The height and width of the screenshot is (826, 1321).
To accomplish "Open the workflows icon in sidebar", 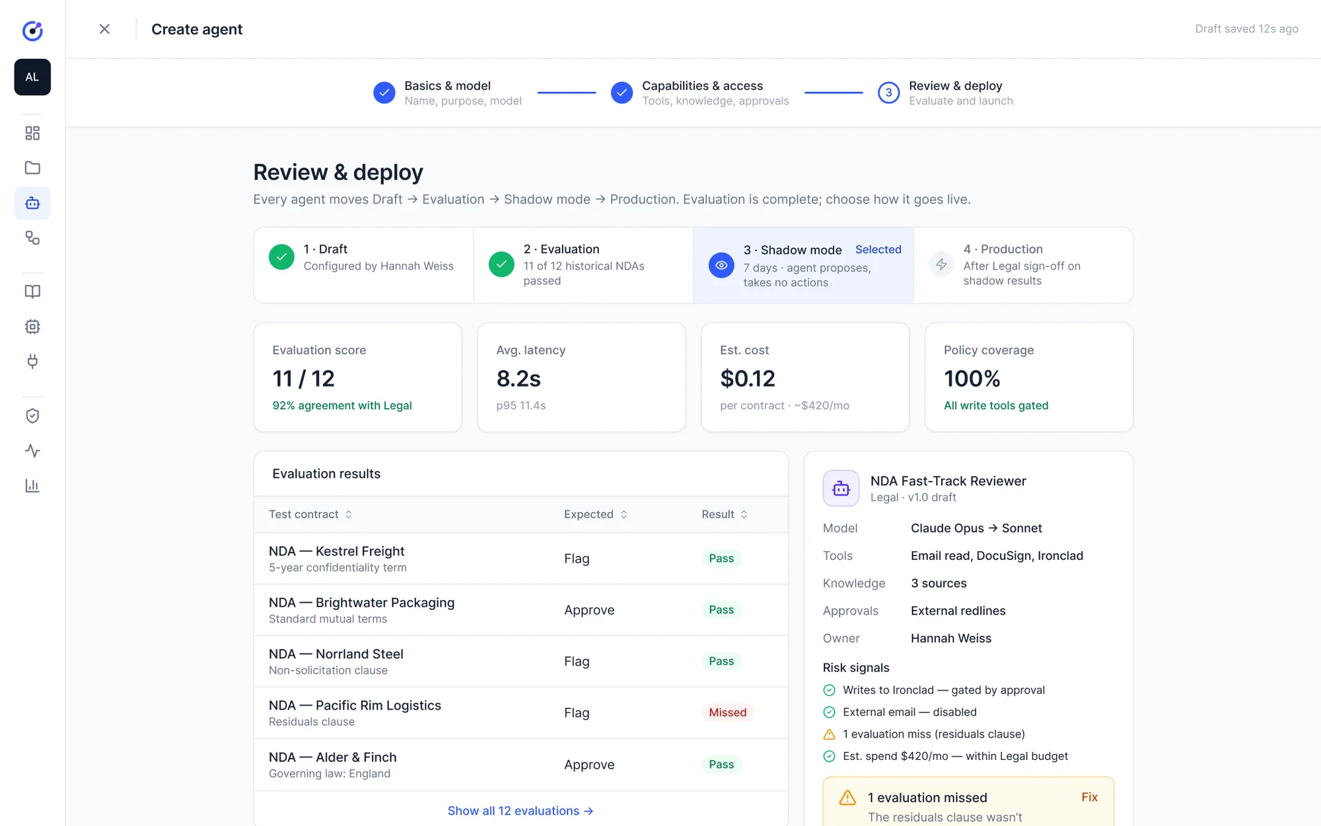I will pos(32,238).
